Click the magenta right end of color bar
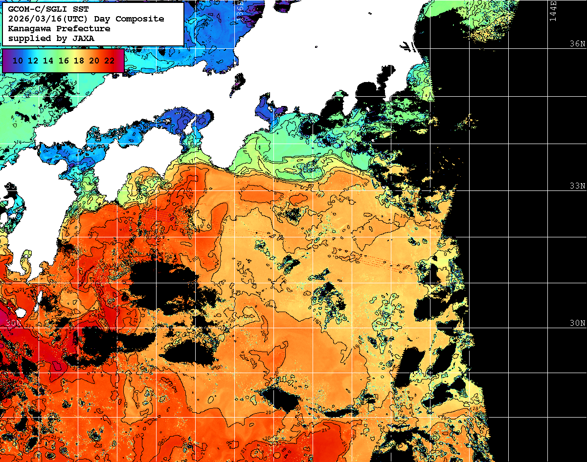The image size is (587, 462). [120, 61]
